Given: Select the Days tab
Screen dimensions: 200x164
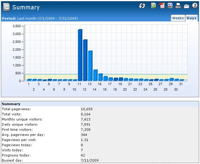Looking at the screenshot, I should click(x=192, y=18).
